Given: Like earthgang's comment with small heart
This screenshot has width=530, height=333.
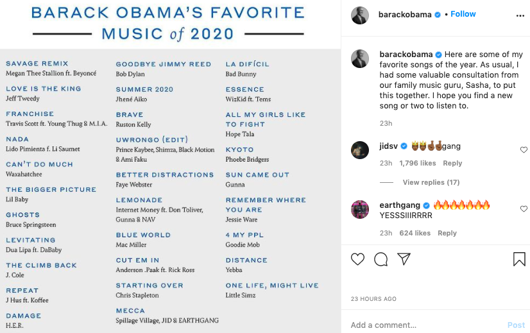Looking at the screenshot, I should [x=524, y=209].
